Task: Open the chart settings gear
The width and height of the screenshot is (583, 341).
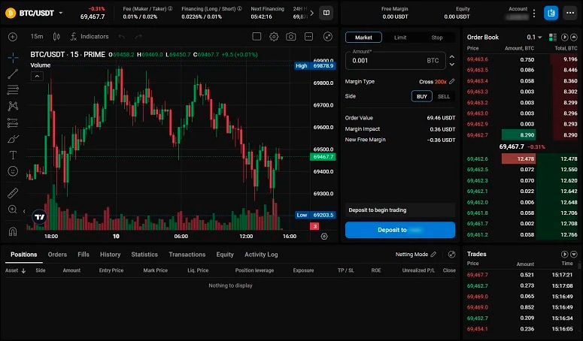Action: point(274,36)
